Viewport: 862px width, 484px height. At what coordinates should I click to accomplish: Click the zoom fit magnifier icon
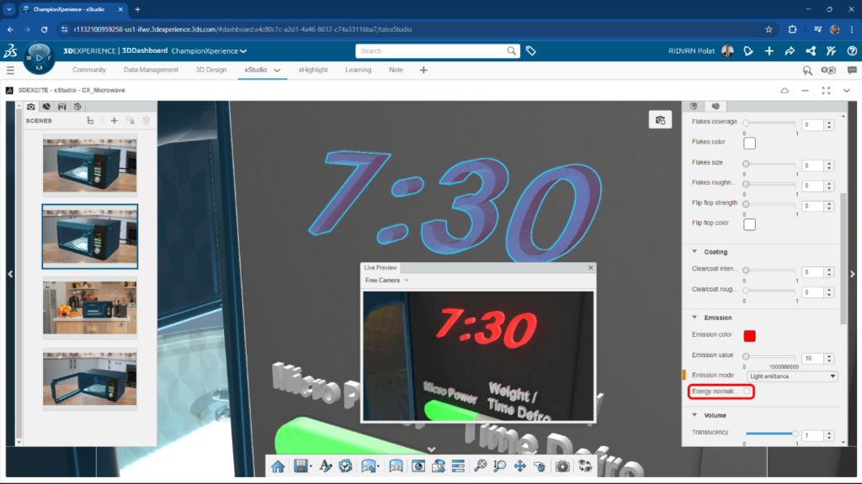tap(481, 466)
